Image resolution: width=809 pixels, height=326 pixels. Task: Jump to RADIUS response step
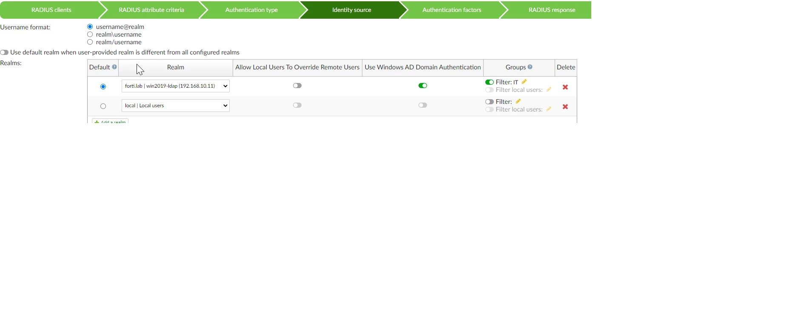552,10
